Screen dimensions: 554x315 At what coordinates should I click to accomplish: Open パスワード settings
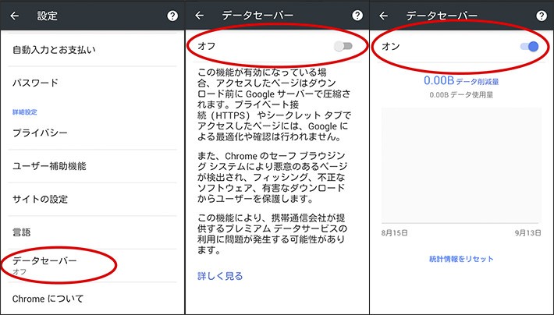click(x=92, y=83)
